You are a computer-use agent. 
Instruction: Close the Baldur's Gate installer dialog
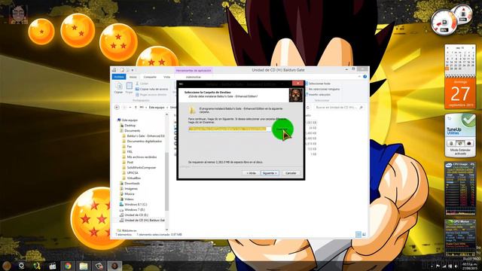pos(297,84)
